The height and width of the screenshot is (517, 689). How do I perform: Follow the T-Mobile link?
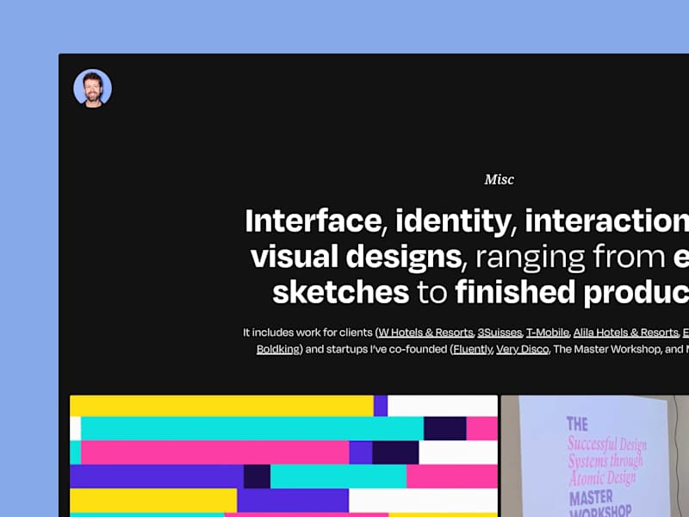548,333
